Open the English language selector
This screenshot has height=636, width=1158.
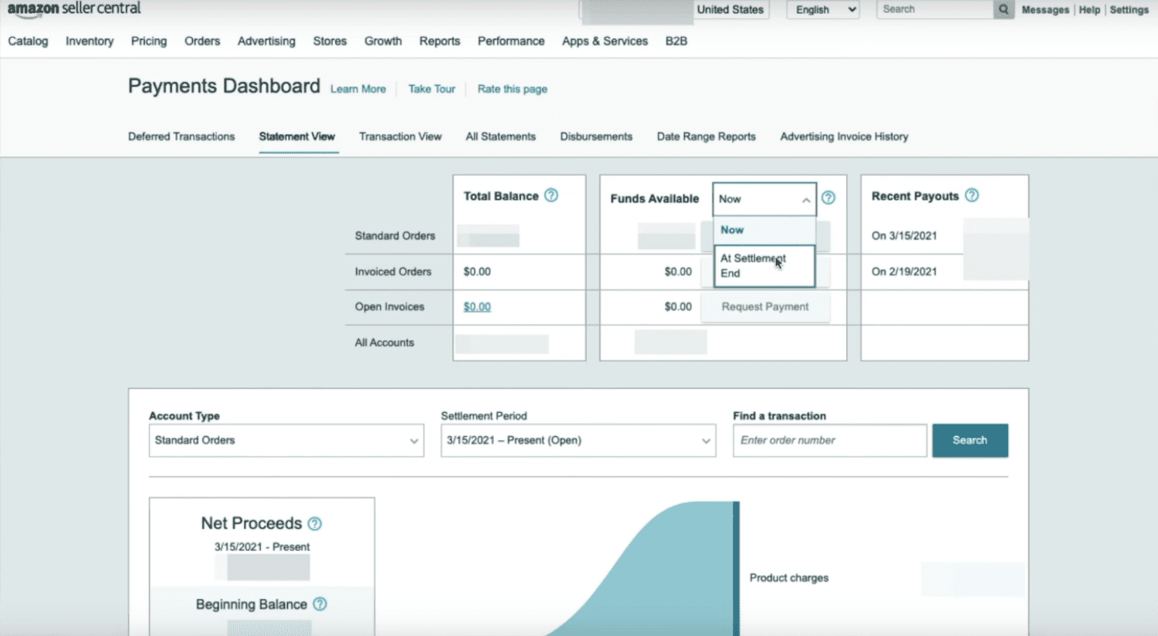(823, 10)
